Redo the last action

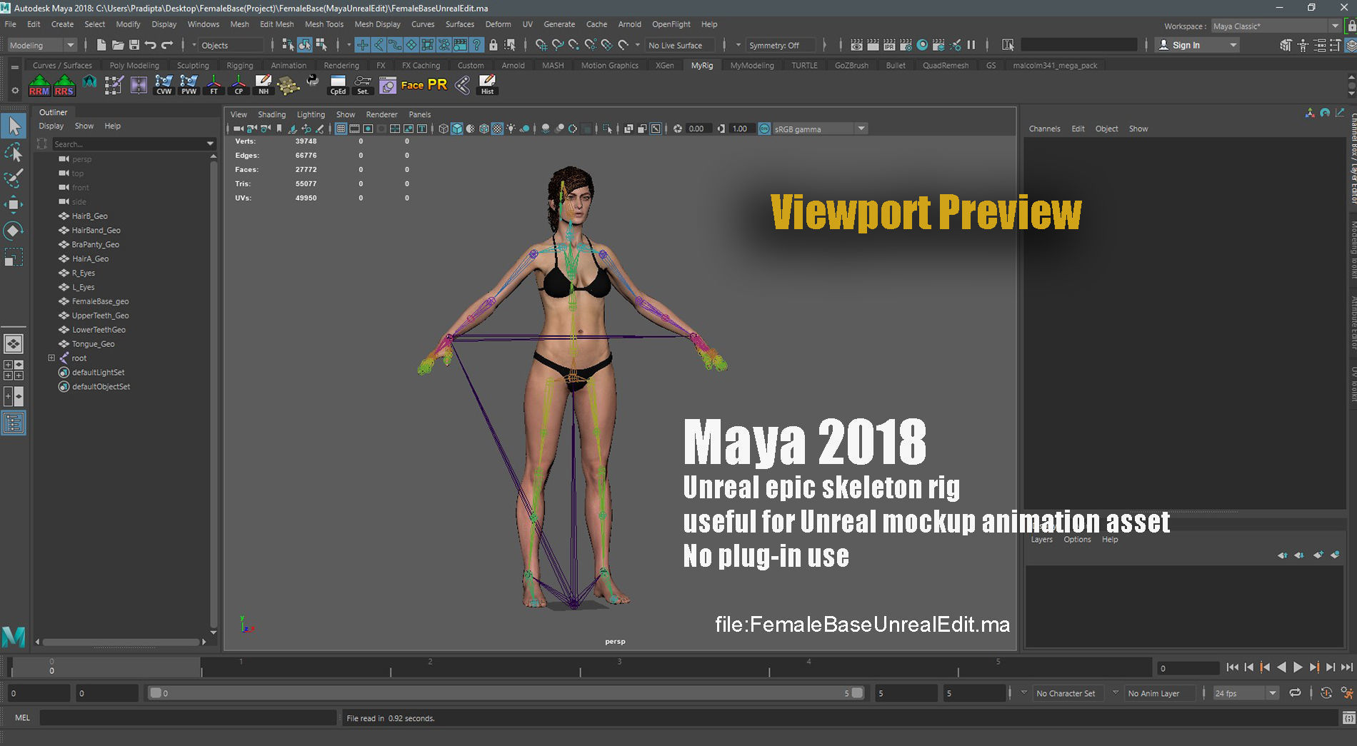(167, 45)
